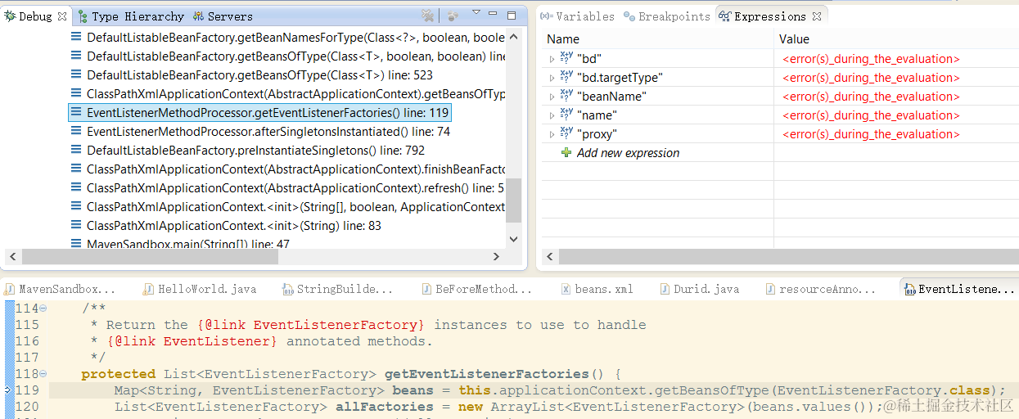Switch to the Type Hierarchy tab

pyautogui.click(x=130, y=16)
